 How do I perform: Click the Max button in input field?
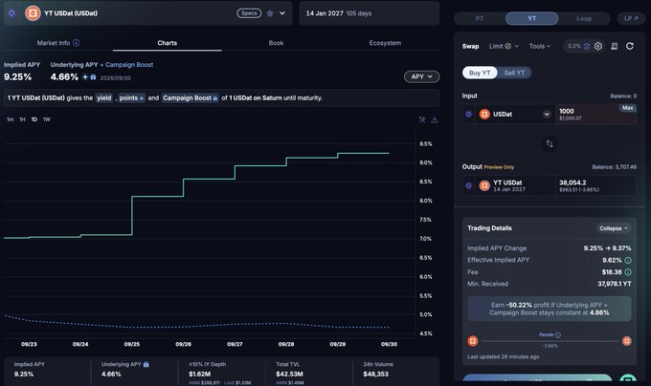(x=628, y=108)
